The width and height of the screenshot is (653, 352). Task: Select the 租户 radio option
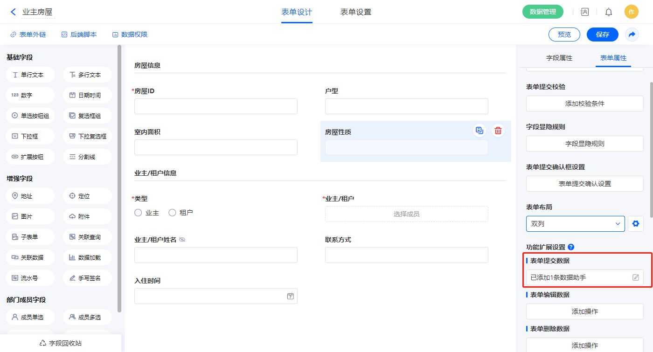click(x=172, y=213)
